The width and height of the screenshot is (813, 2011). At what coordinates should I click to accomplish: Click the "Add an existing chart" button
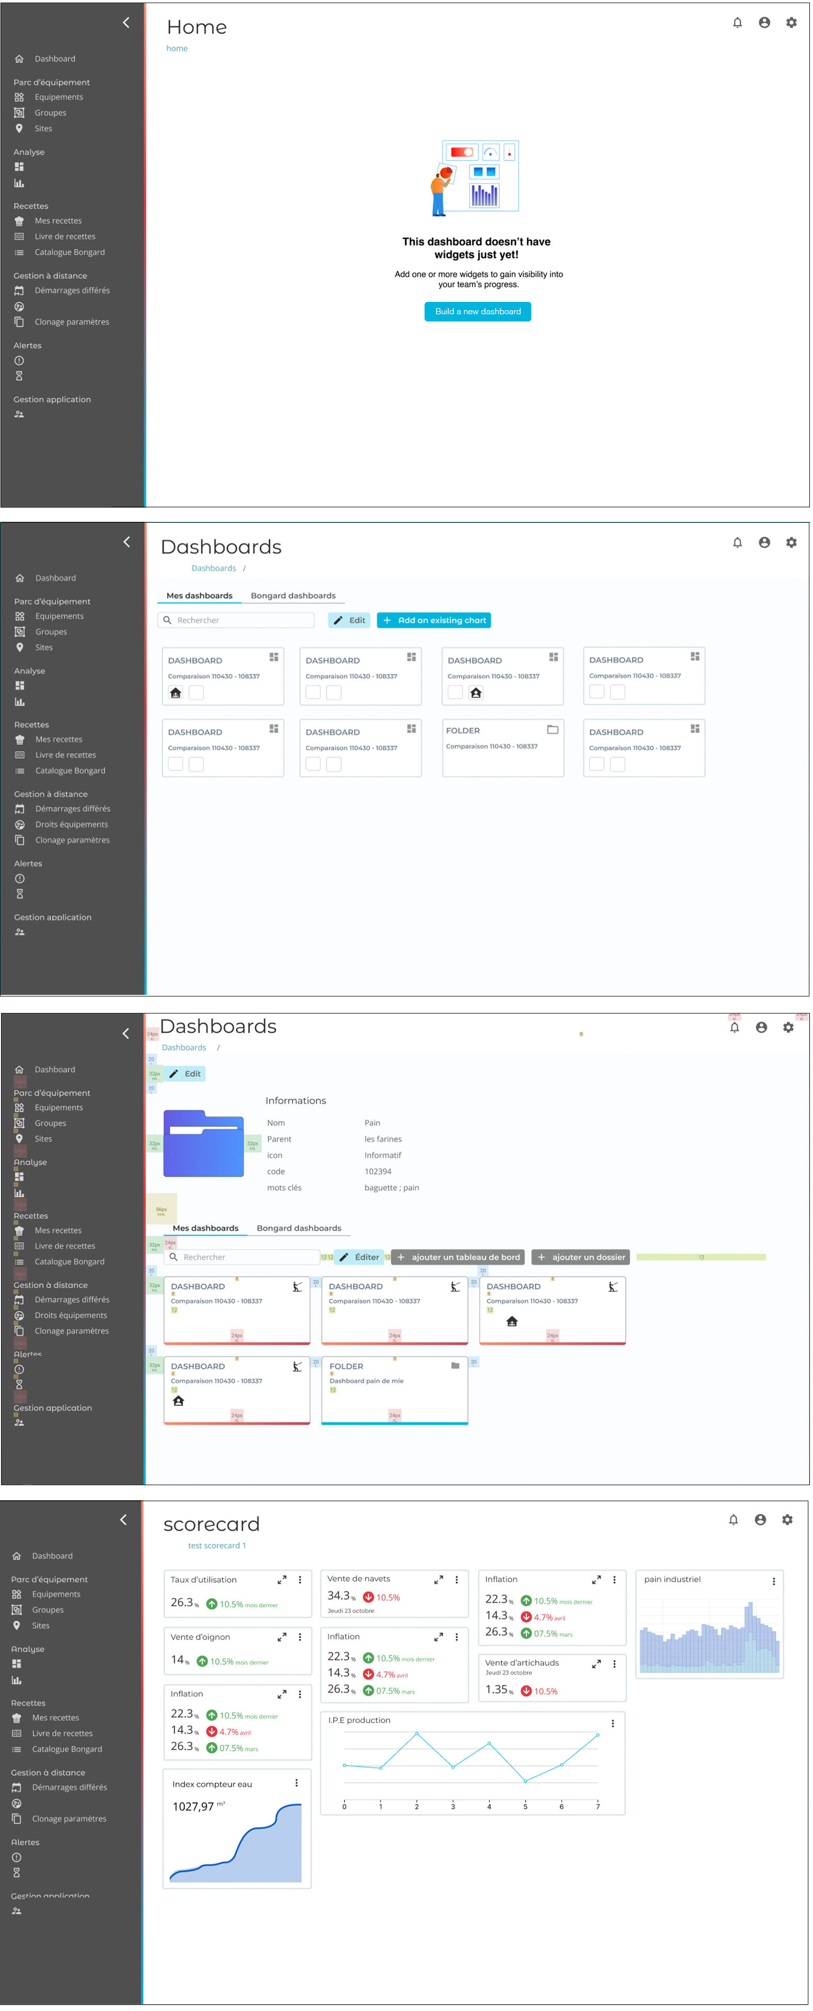[434, 620]
